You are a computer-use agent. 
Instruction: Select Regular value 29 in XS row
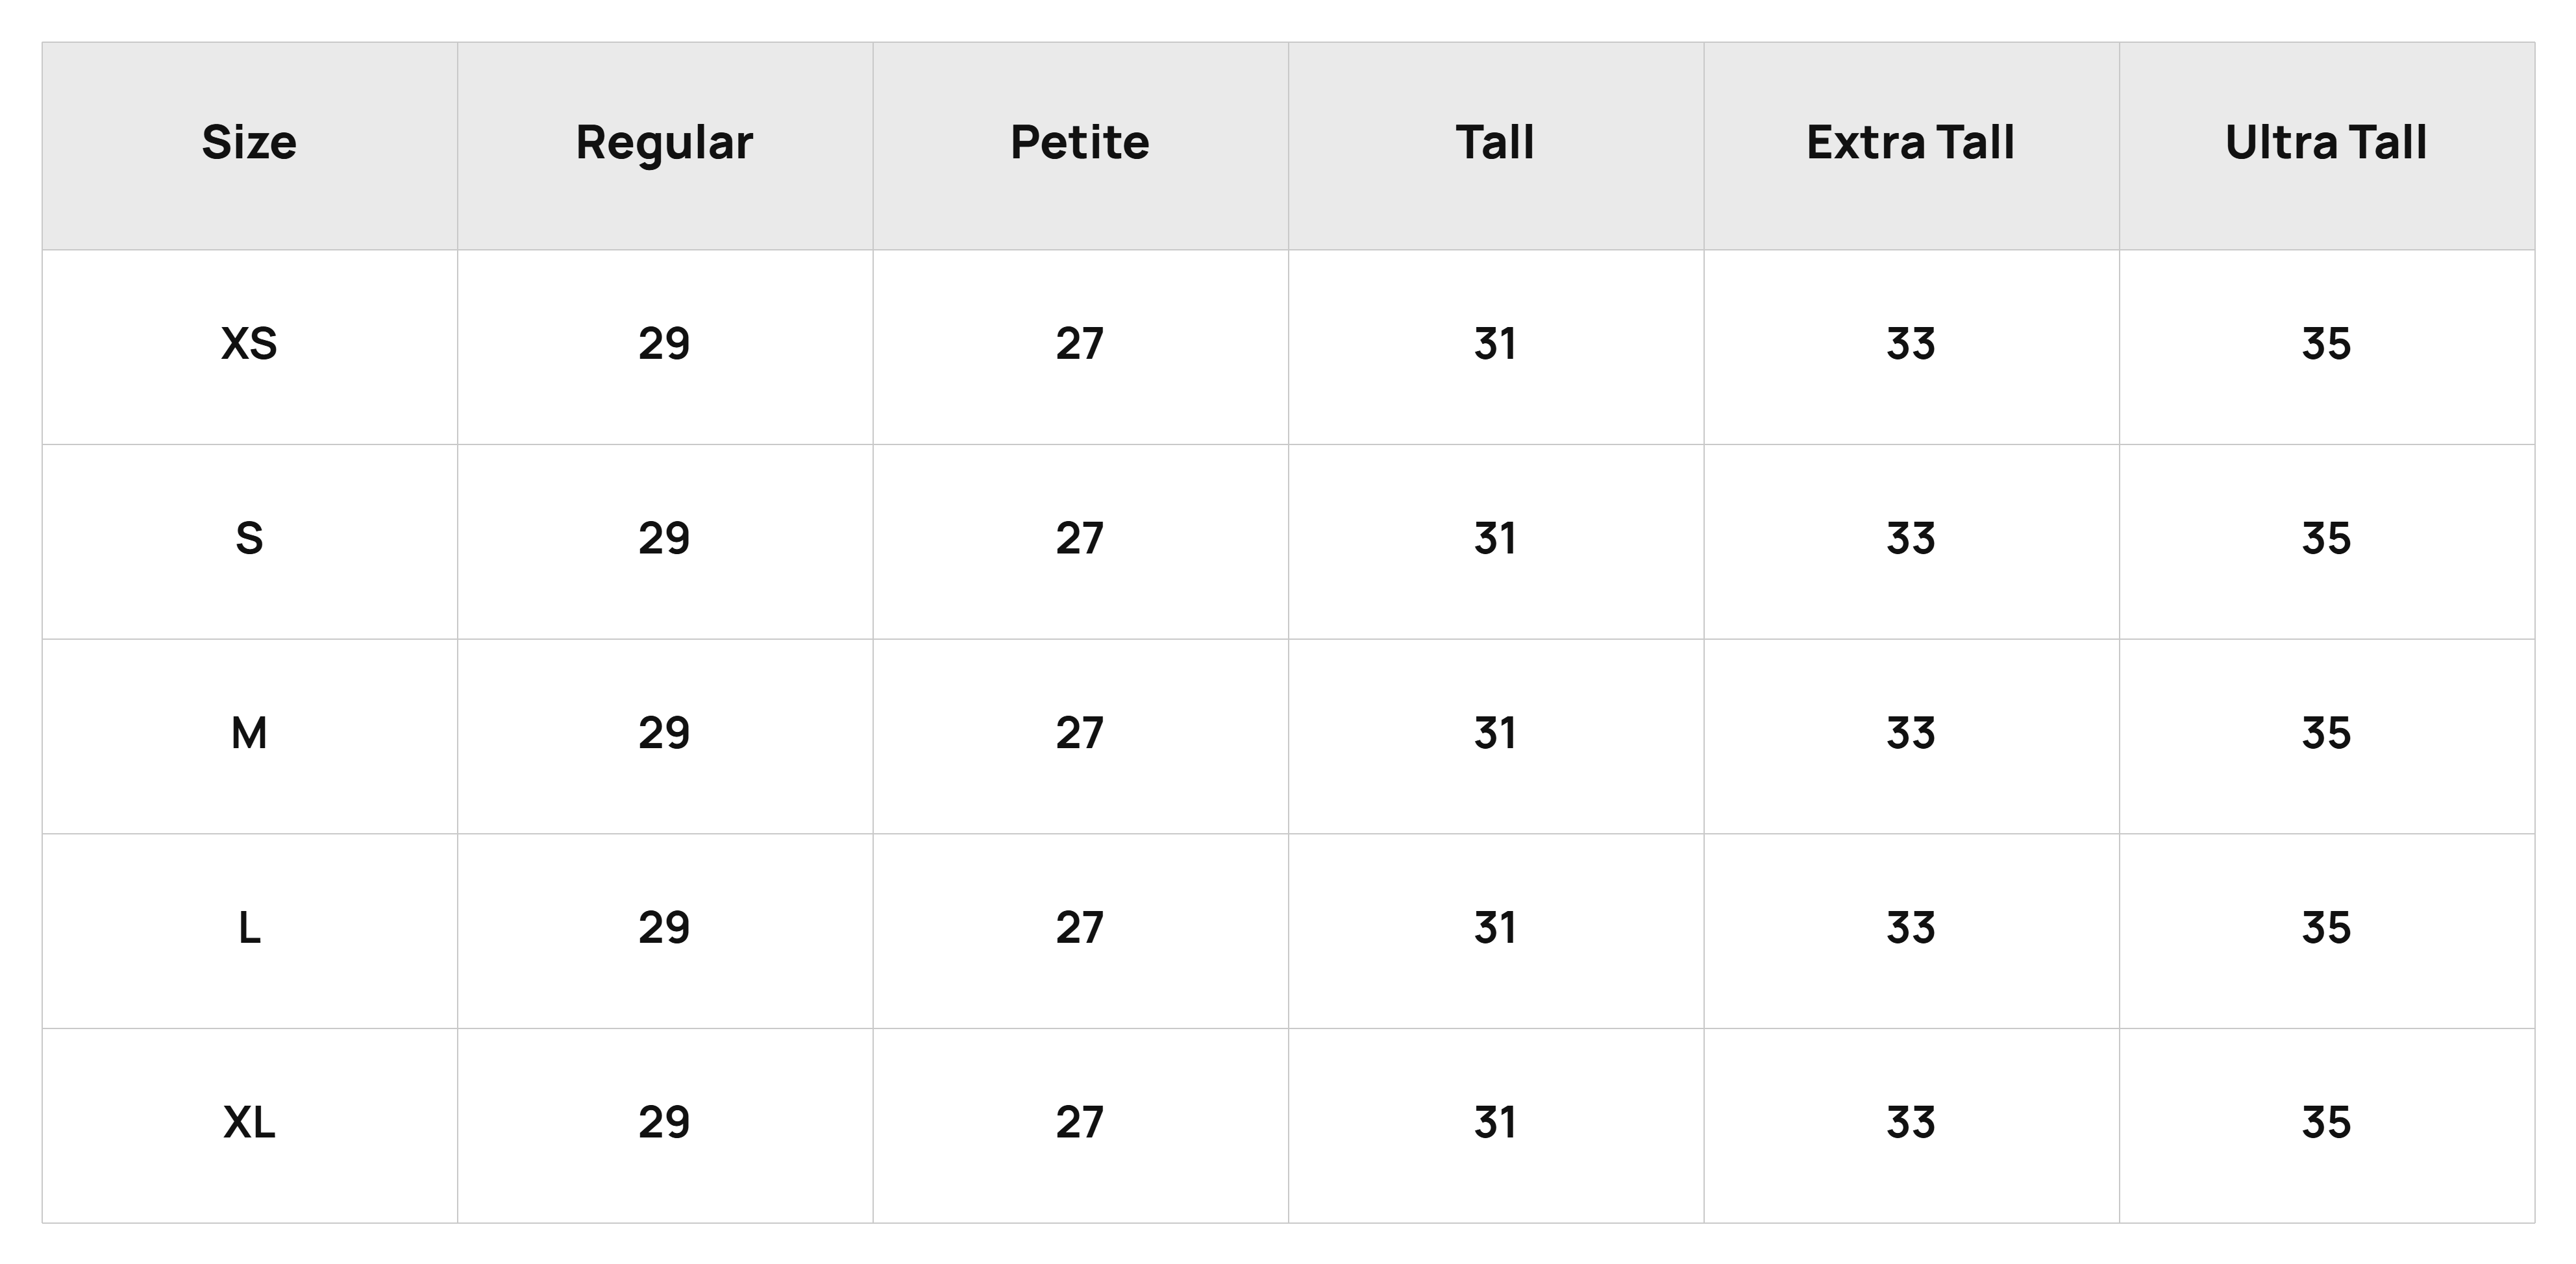tap(664, 345)
